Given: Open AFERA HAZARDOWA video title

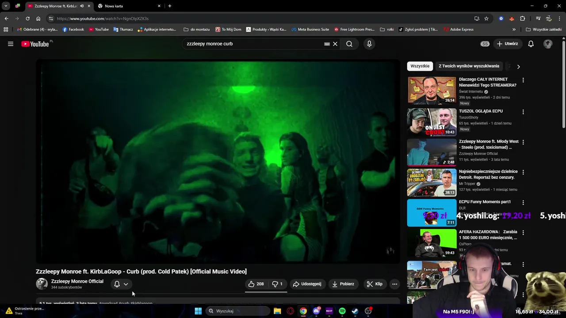Looking at the screenshot, I should click(x=488, y=235).
